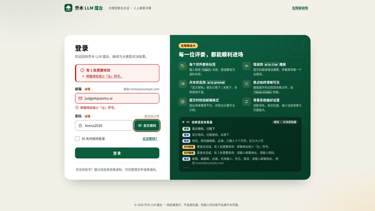
Task: Click the 模拟 · 对读屏隐藏 badge
Action: coord(285,122)
